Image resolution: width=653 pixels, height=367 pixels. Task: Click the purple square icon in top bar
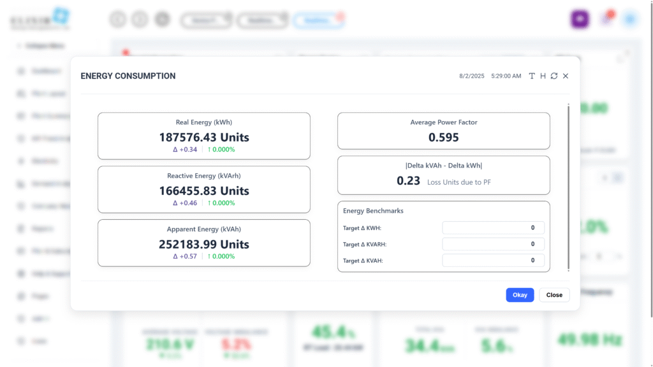(579, 19)
